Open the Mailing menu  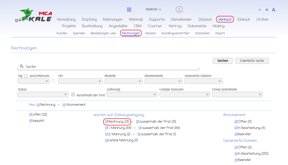click(x=218, y=26)
